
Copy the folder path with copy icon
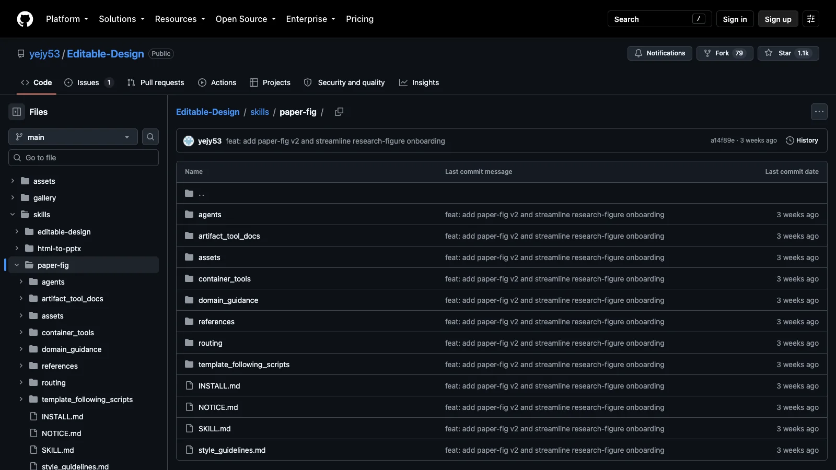339,112
